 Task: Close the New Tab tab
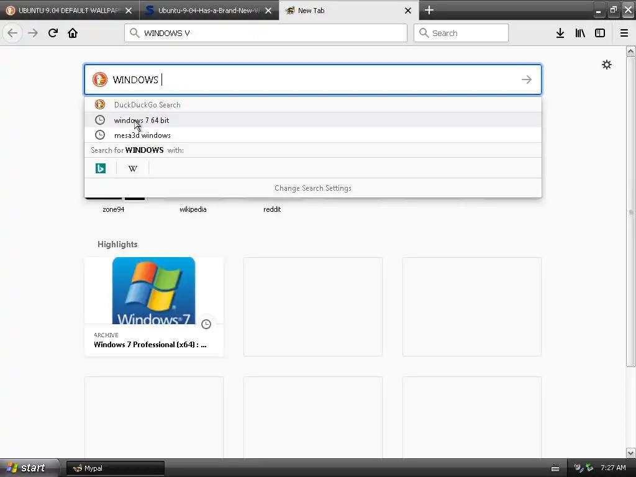(x=408, y=11)
